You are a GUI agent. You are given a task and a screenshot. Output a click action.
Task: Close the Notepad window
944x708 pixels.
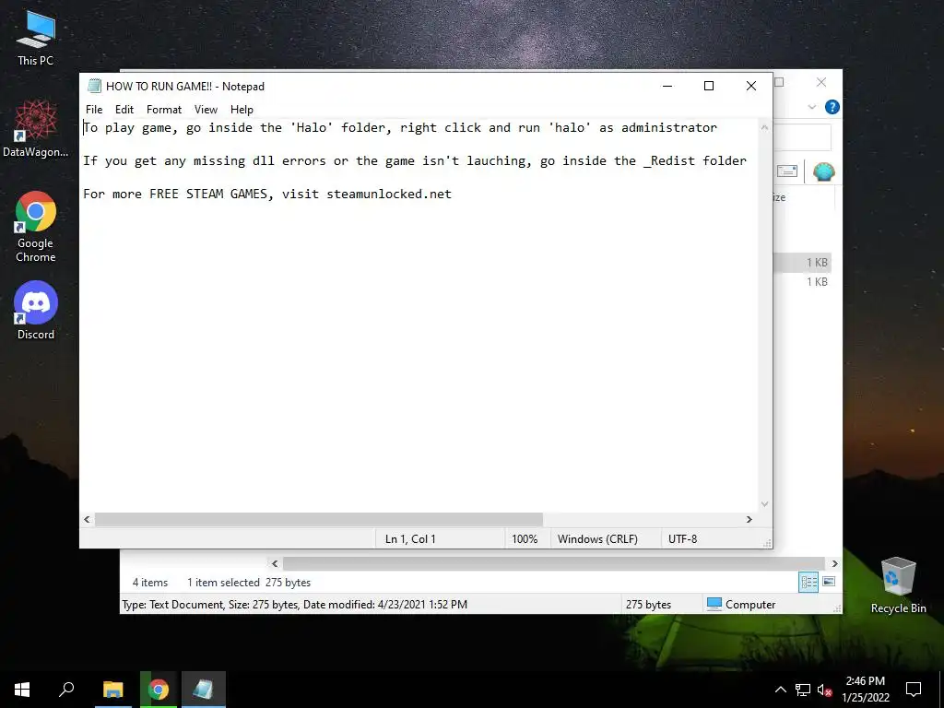[x=750, y=86]
